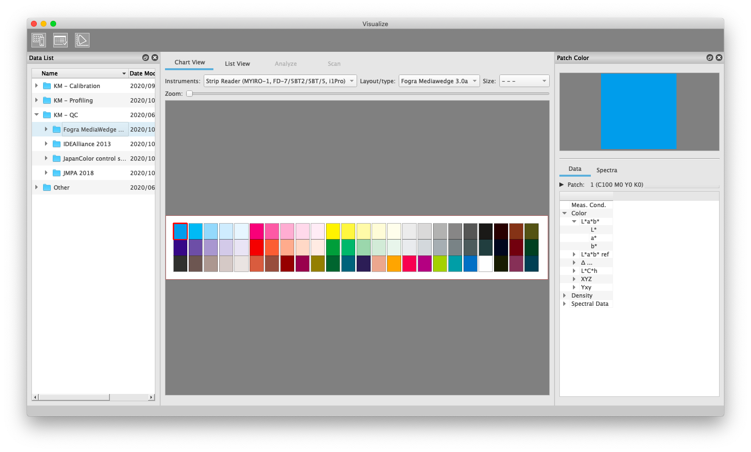Undock the Data List panel

point(145,58)
